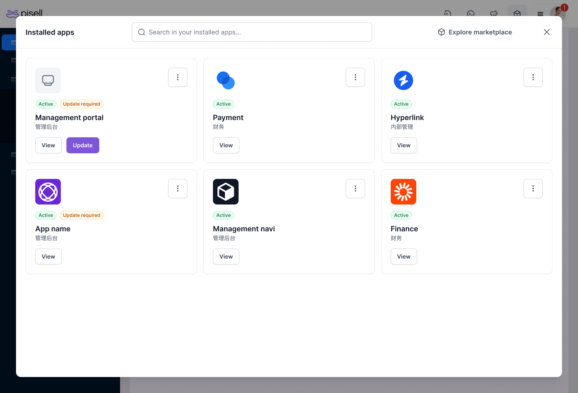Open more options for Management portal
Viewport: 578px width, 393px height.
(x=178, y=77)
